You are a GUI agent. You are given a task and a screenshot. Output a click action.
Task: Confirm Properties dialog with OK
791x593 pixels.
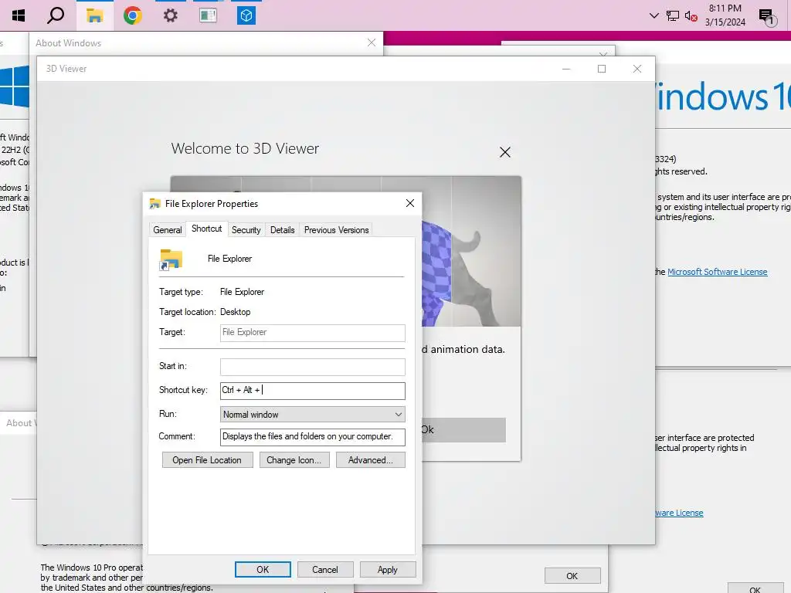[x=263, y=569]
